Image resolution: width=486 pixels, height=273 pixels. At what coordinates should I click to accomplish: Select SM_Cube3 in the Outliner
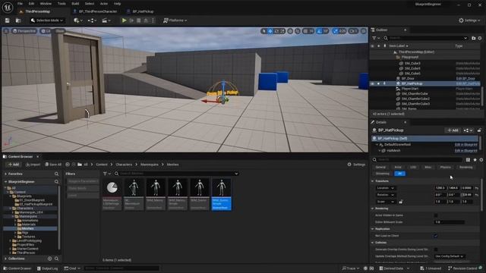pos(412,63)
